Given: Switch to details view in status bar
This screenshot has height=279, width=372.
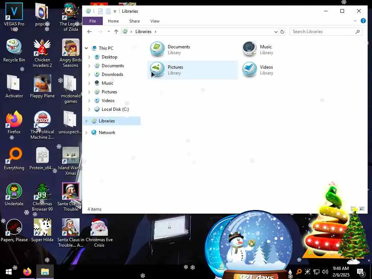Looking at the screenshot, I should 353,209.
